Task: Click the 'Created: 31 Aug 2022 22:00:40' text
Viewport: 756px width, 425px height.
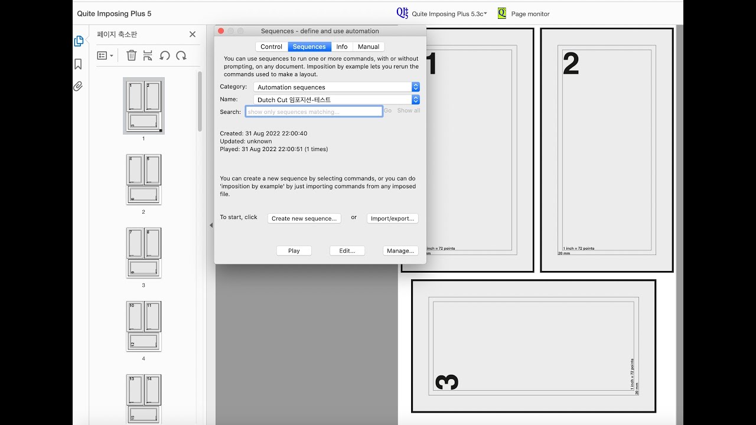Action: click(x=263, y=133)
